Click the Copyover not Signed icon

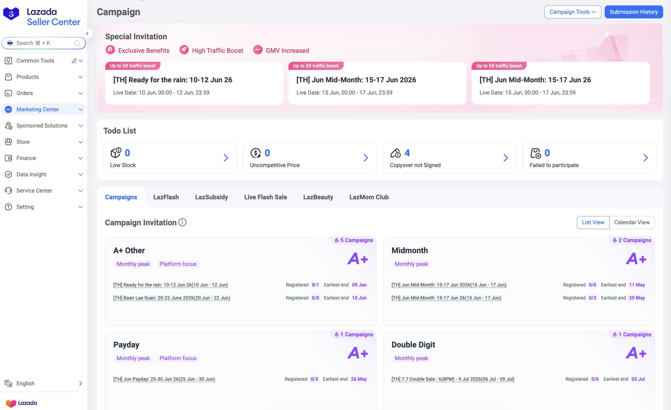pos(396,153)
